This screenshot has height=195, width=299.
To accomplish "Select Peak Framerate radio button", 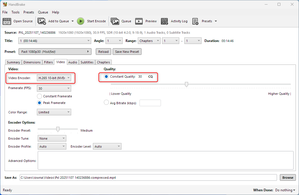I will point(39,103).
